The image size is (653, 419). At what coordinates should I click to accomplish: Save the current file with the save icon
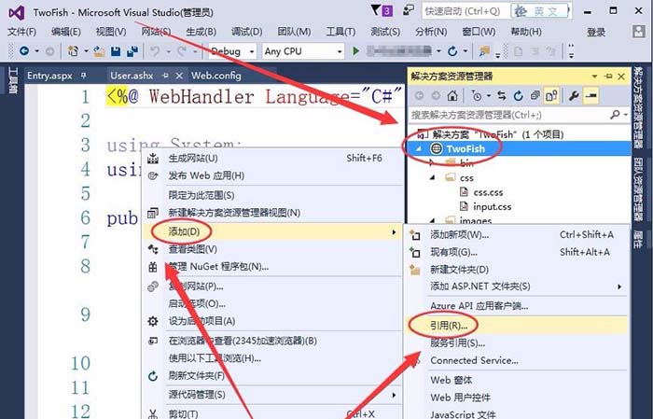pyautogui.click(x=116, y=51)
